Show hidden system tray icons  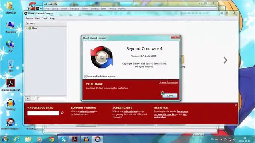coord(221,139)
